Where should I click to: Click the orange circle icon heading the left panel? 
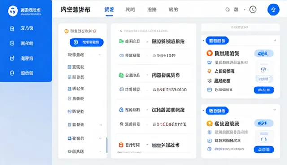pyautogui.click(x=66, y=31)
